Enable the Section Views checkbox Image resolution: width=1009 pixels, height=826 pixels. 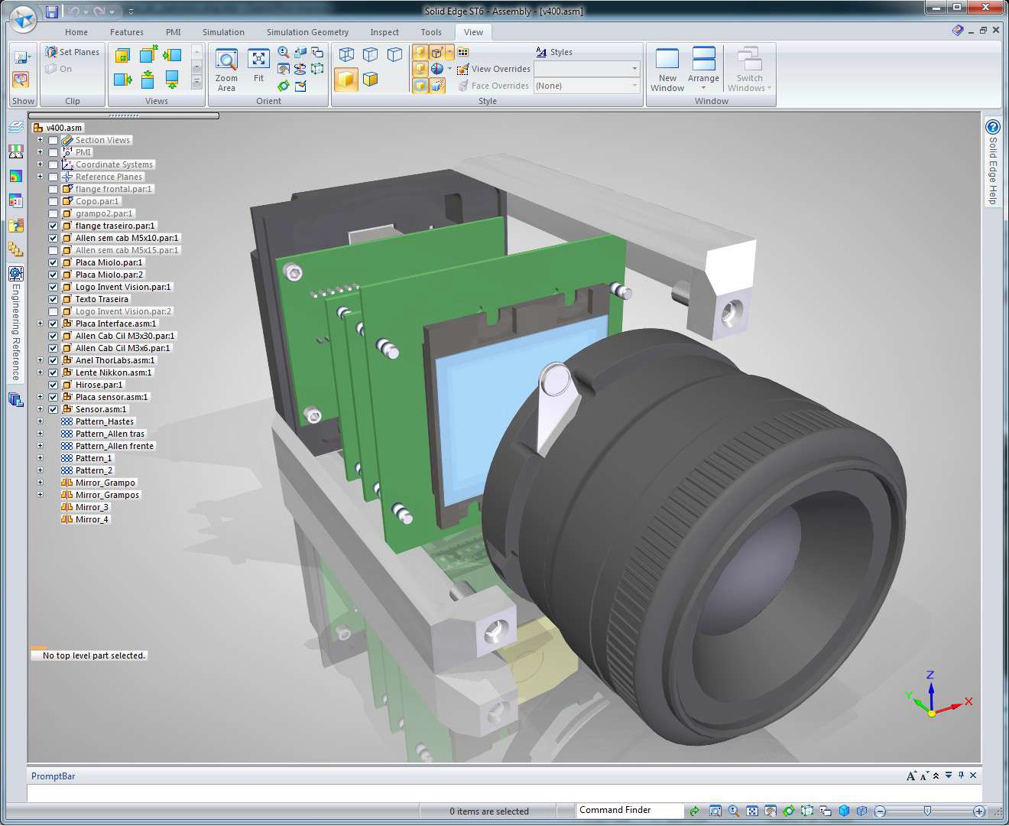[54, 141]
